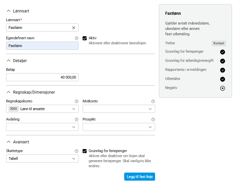This screenshot has width=233, height=186.
Task: Open help icon for Skattetype
Action: [x=76, y=151]
